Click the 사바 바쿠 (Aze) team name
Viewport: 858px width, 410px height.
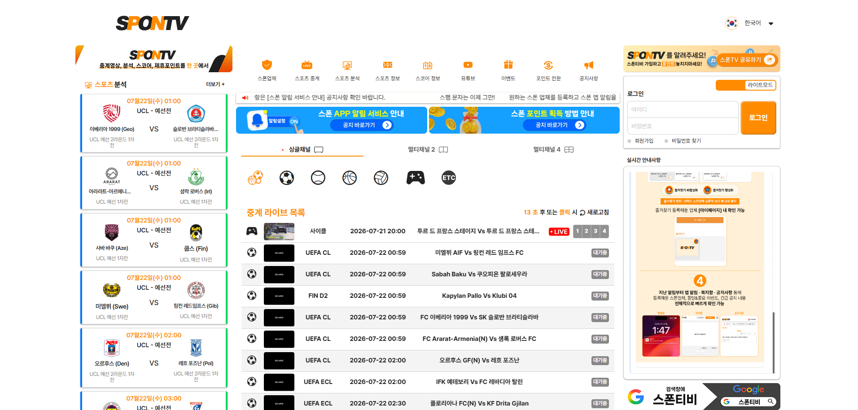coord(112,248)
